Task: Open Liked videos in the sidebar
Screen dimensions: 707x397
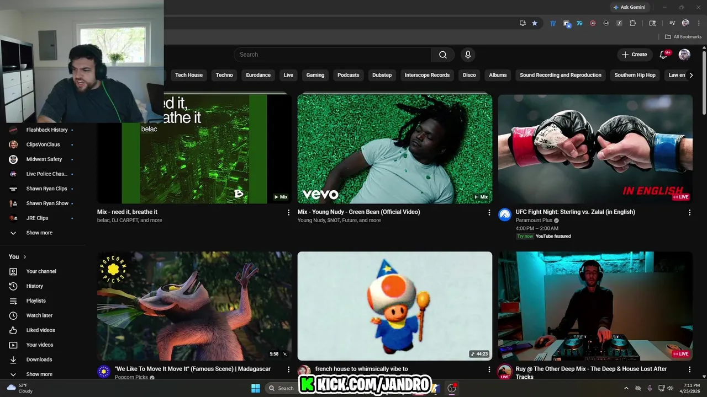Action: click(40, 330)
